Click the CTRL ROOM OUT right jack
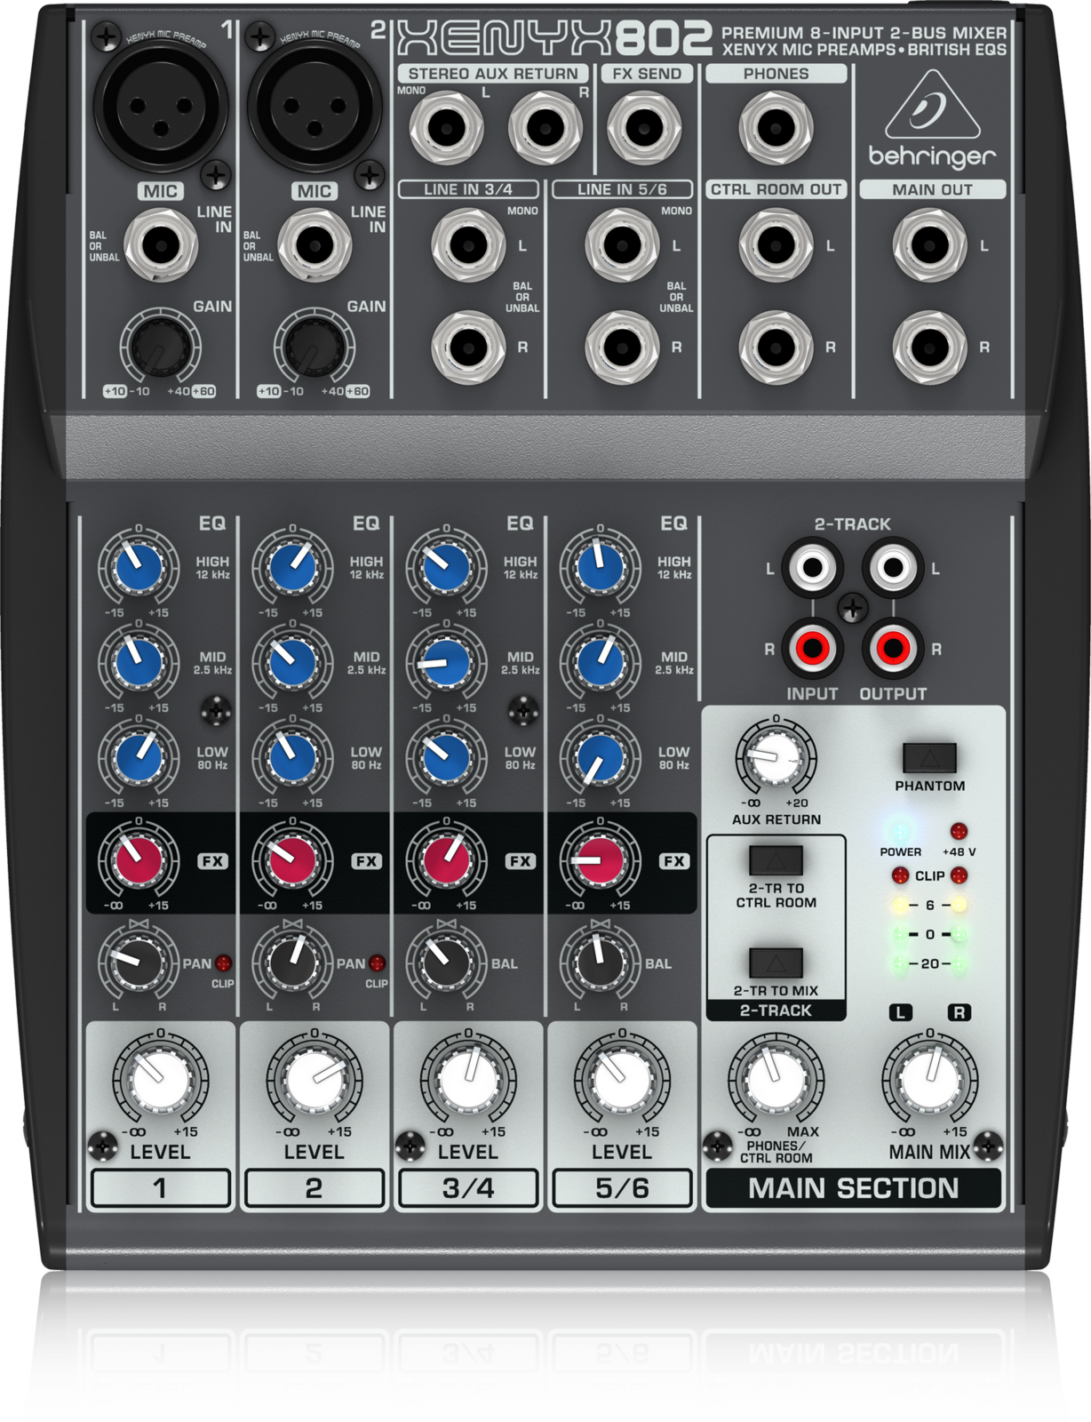 776,347
